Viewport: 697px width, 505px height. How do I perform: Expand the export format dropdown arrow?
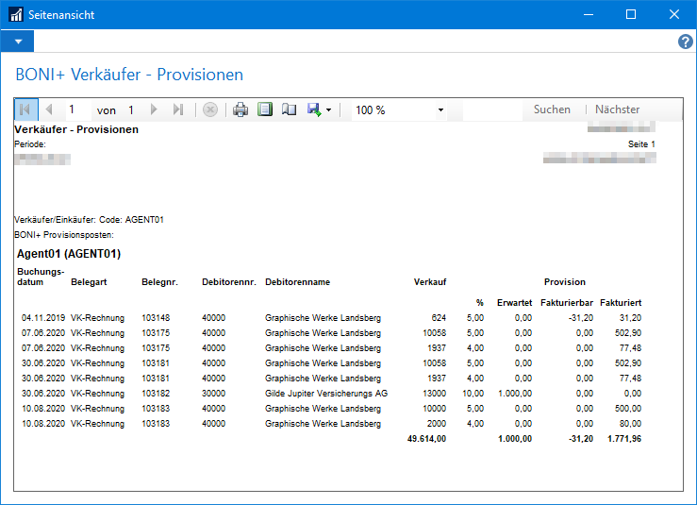pyautogui.click(x=328, y=110)
